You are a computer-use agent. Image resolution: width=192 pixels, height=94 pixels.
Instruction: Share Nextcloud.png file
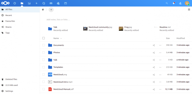coord(154,75)
